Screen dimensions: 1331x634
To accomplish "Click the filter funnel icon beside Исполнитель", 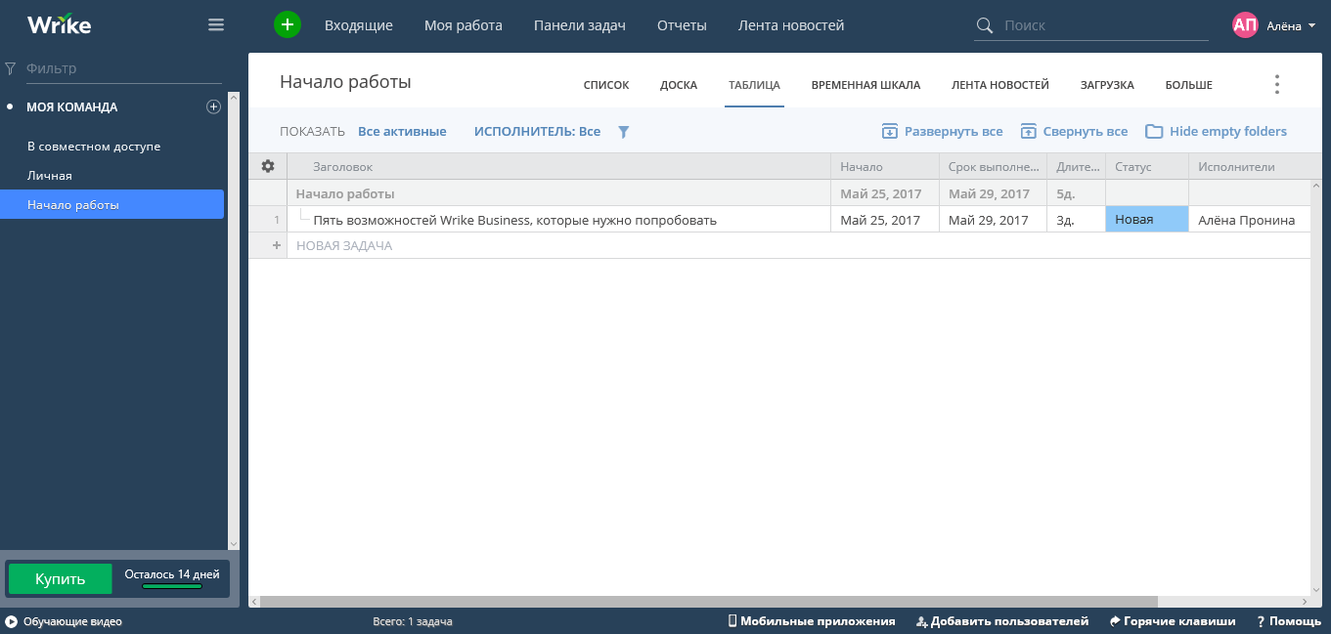I will tap(624, 132).
